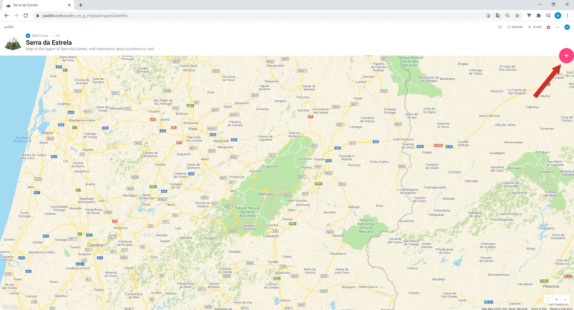Screen dimensions: 574x310
Task: Open a new browser tab
Action: 81,5
